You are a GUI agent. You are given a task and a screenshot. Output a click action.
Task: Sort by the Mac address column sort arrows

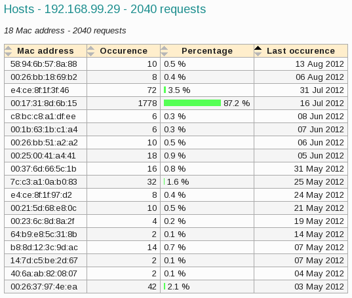tap(9, 51)
